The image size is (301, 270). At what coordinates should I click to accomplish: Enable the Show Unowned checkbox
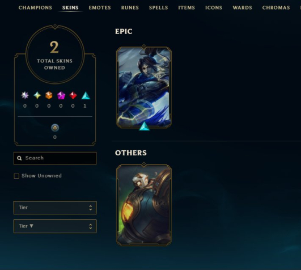tap(16, 176)
